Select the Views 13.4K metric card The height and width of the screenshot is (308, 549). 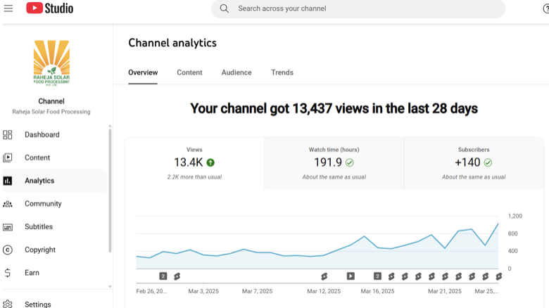pyautogui.click(x=195, y=163)
